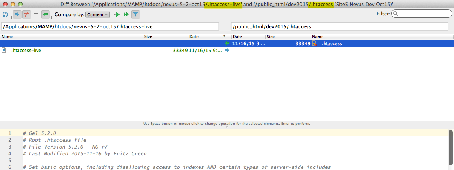The image size is (454, 170).
Task: Click line '# File Version 5.2.0 - NO r7'
Action: 65,147
